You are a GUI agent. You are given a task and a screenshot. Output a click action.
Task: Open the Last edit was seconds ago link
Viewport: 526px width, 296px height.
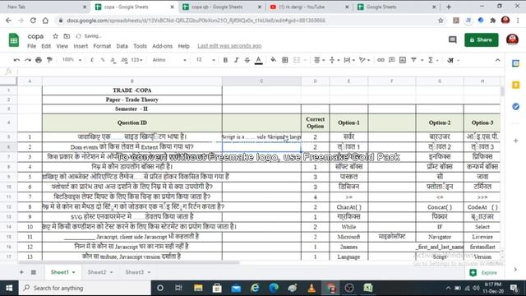(229, 46)
